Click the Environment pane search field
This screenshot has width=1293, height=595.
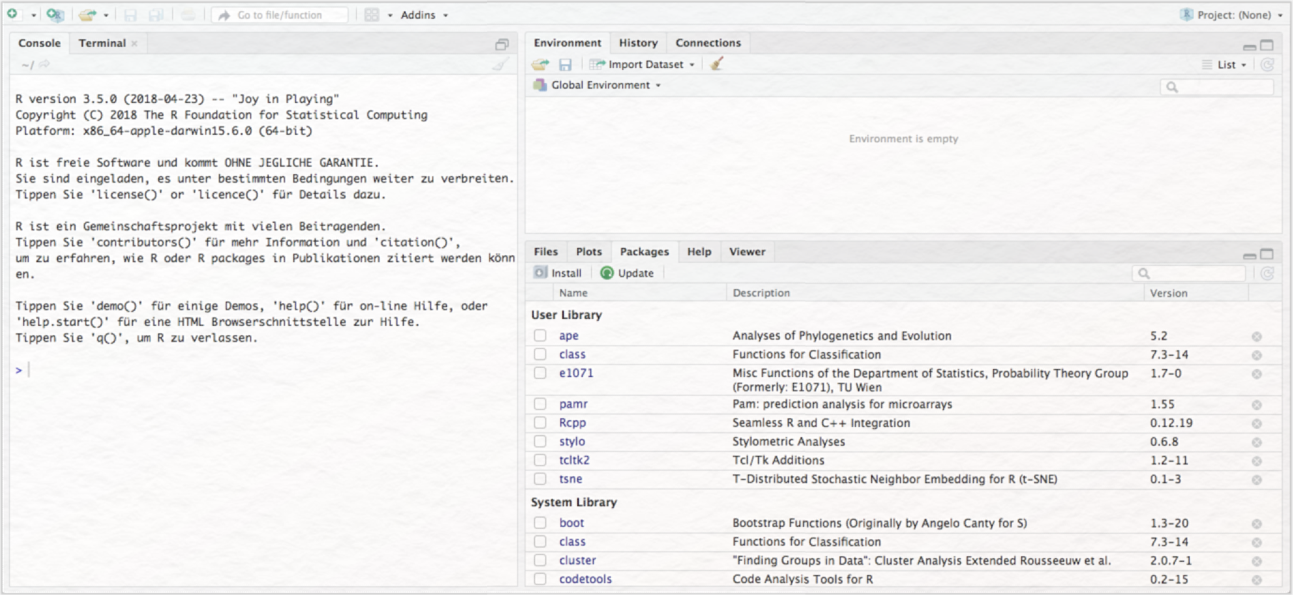pyautogui.click(x=1217, y=87)
